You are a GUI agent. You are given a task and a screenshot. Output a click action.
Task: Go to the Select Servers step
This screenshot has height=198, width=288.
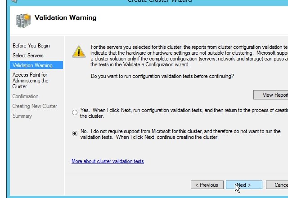(28, 56)
